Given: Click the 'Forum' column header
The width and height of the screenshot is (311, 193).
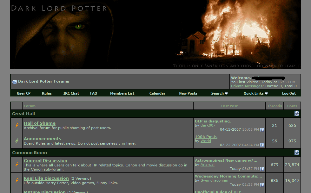Looking at the screenshot, I should (x=30, y=106).
